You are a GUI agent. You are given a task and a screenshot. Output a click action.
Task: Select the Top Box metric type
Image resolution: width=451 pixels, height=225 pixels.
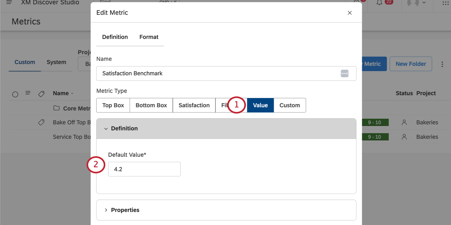113,105
